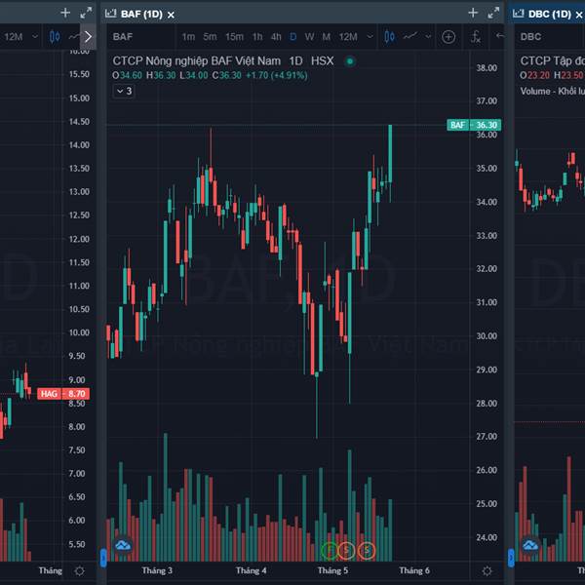Add new tab in BAF panel
This screenshot has height=585, width=585.
click(473, 14)
